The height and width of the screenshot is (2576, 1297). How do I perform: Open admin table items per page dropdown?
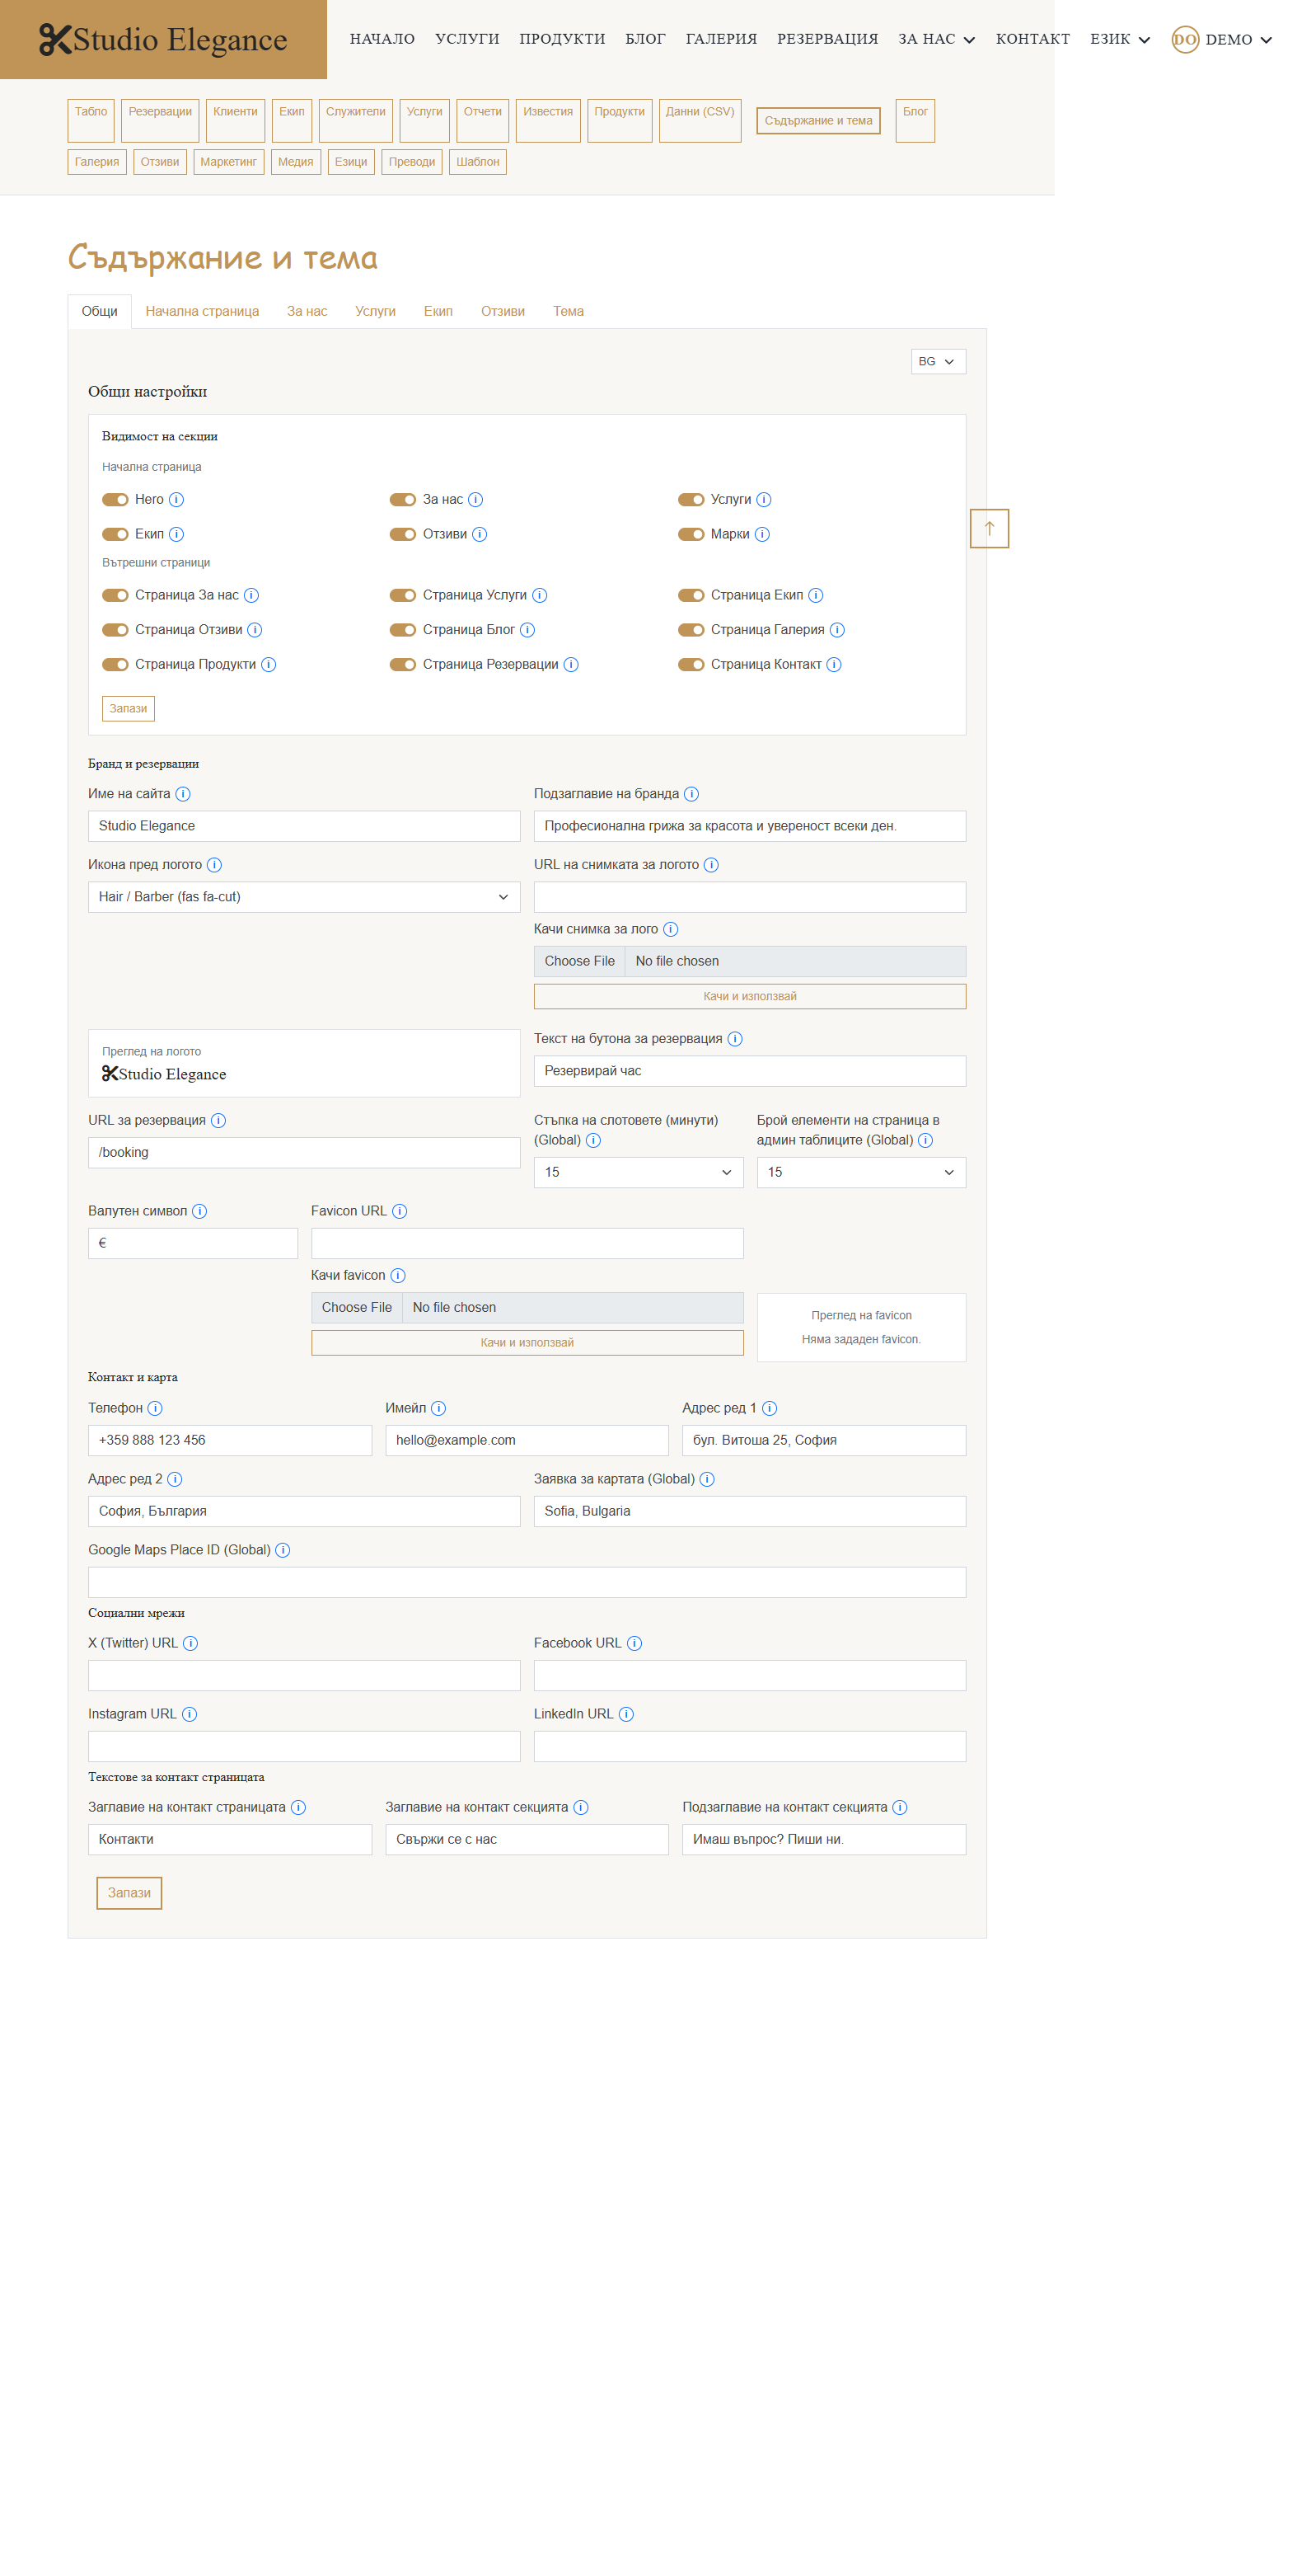tap(861, 1172)
